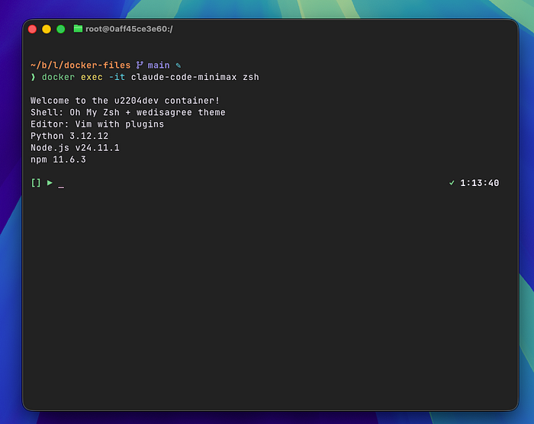Viewport: 534px width, 424px height.
Task: Click the branch name main
Action: (x=159, y=65)
